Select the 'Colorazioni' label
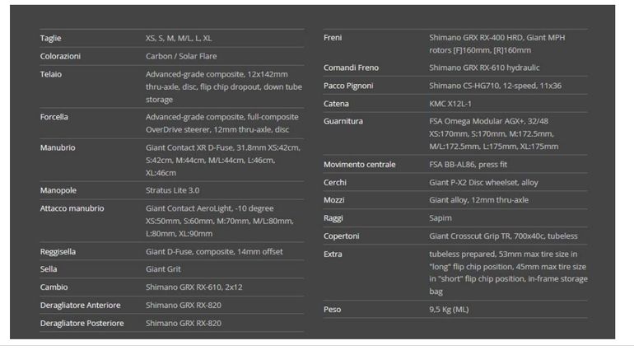 coord(60,56)
